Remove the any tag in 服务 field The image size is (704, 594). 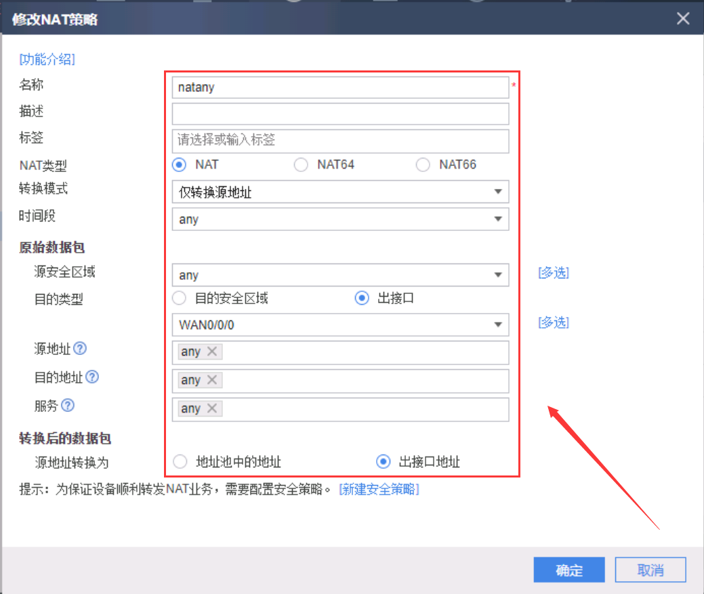pyautogui.click(x=211, y=408)
